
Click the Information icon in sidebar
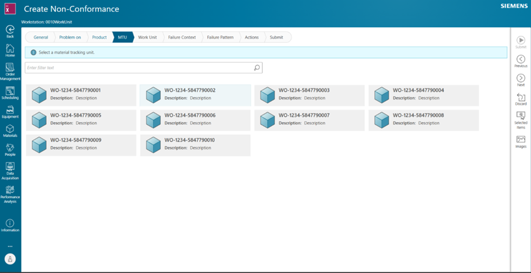point(10,224)
